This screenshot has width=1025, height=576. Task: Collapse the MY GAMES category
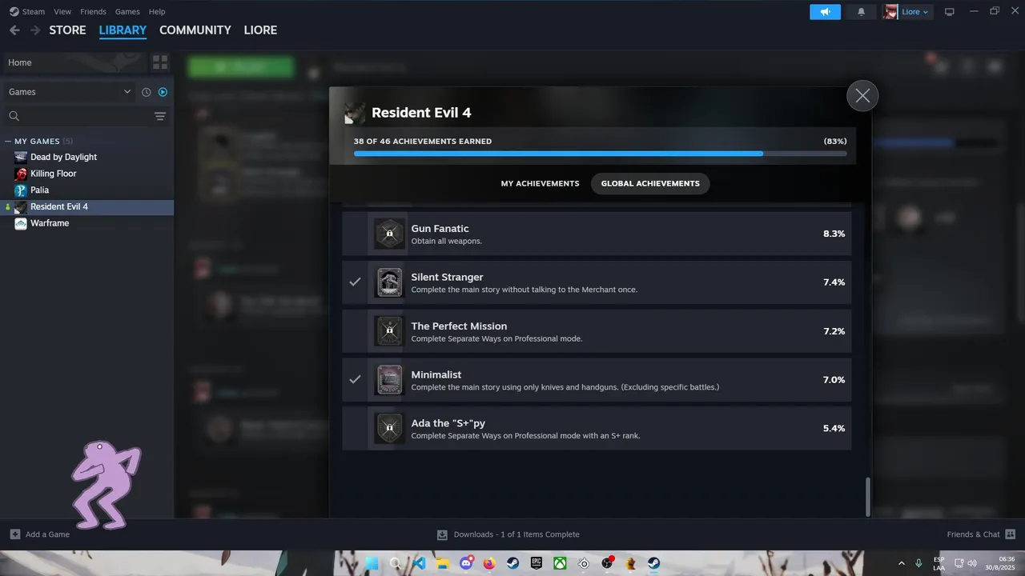point(8,142)
